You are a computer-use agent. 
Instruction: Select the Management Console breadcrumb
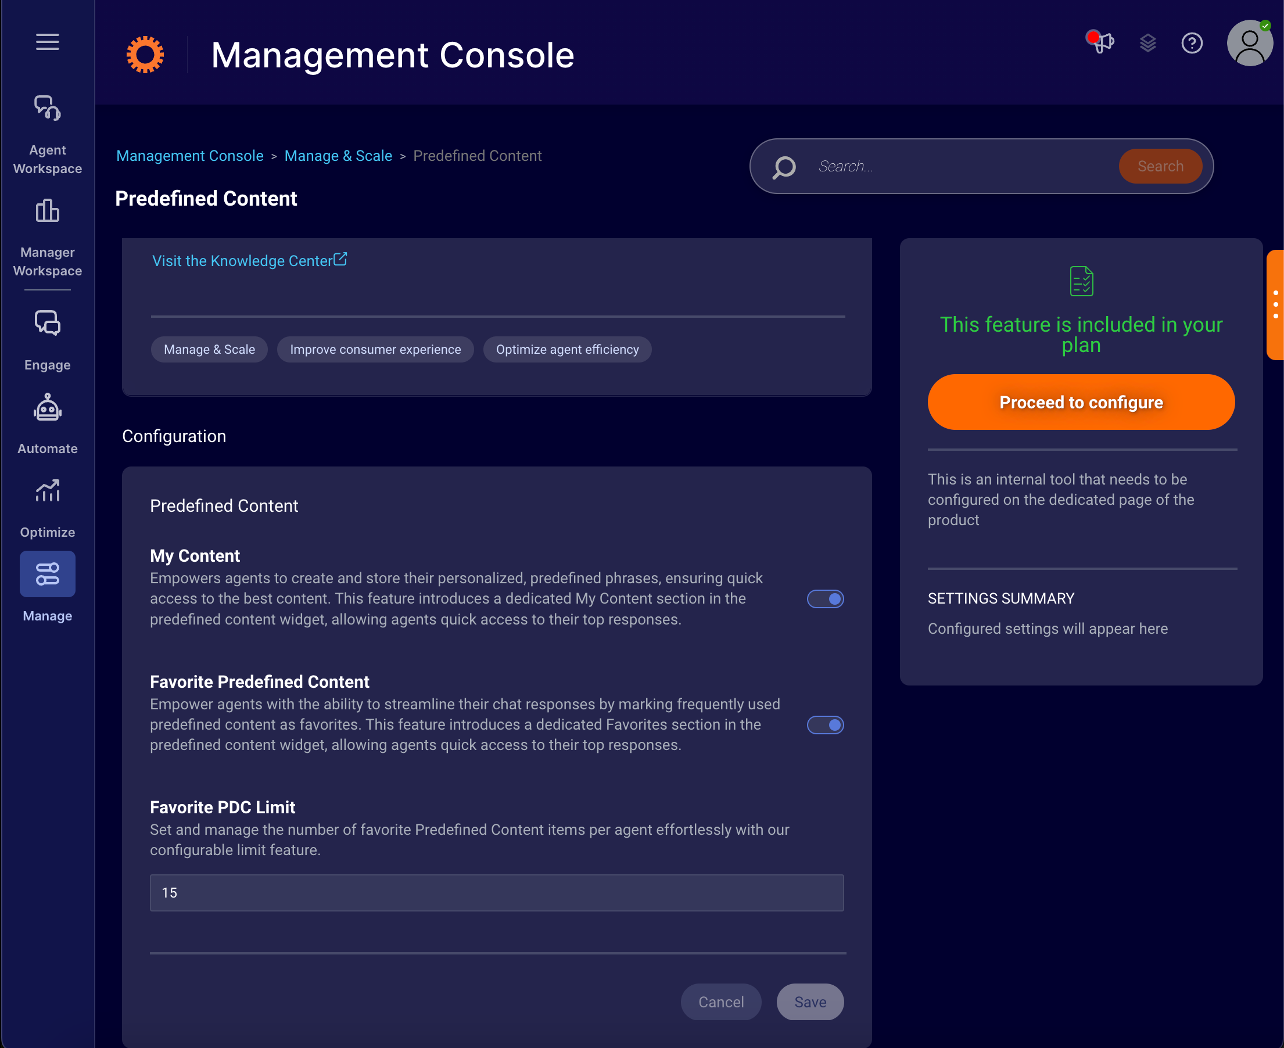pyautogui.click(x=190, y=156)
